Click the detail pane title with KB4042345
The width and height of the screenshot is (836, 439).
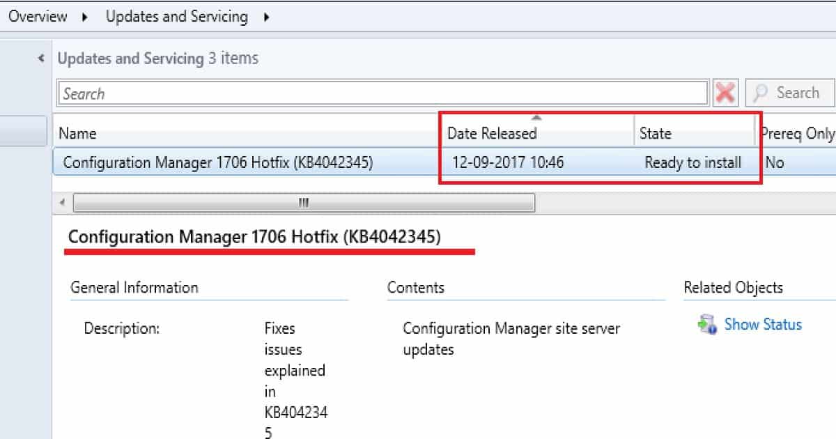[x=254, y=237]
